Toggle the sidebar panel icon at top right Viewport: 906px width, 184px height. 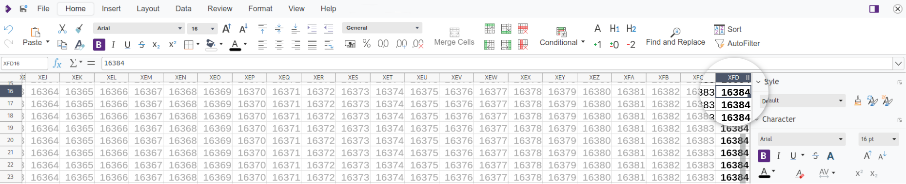[874, 9]
